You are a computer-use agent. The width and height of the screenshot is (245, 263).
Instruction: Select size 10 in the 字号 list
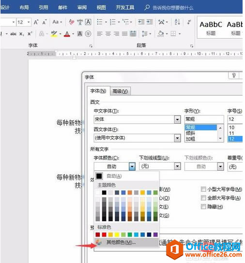(x=235, y=128)
